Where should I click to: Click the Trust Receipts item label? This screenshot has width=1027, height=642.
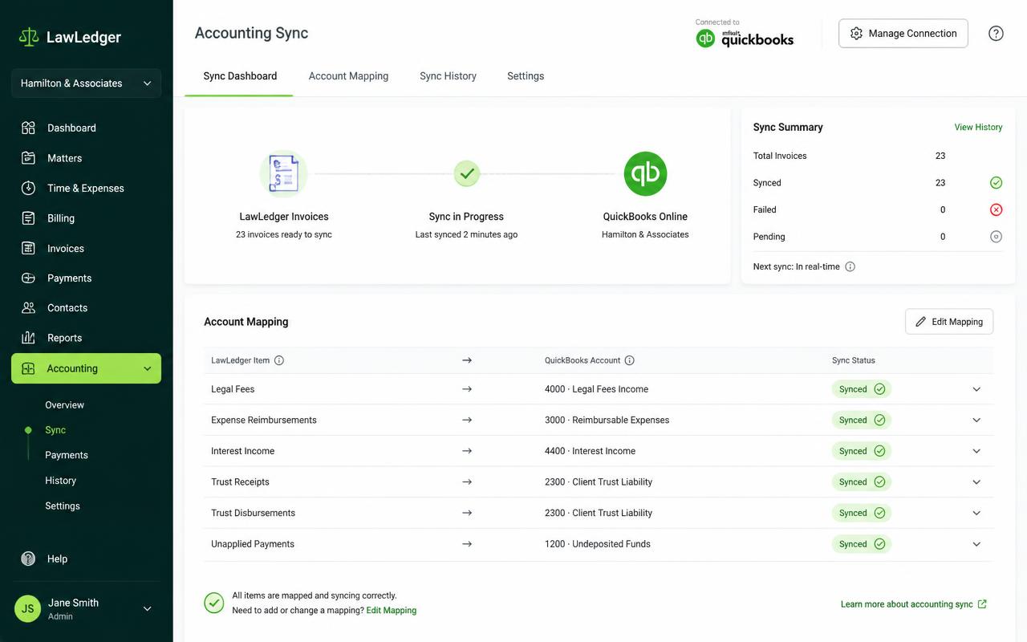(x=240, y=482)
